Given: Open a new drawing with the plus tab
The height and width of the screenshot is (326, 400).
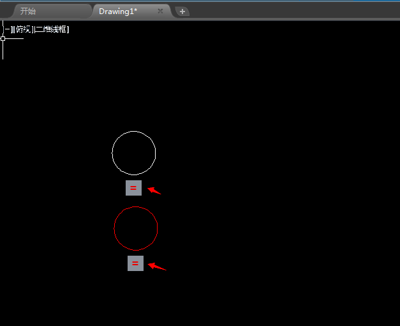Looking at the screenshot, I should [x=182, y=12].
